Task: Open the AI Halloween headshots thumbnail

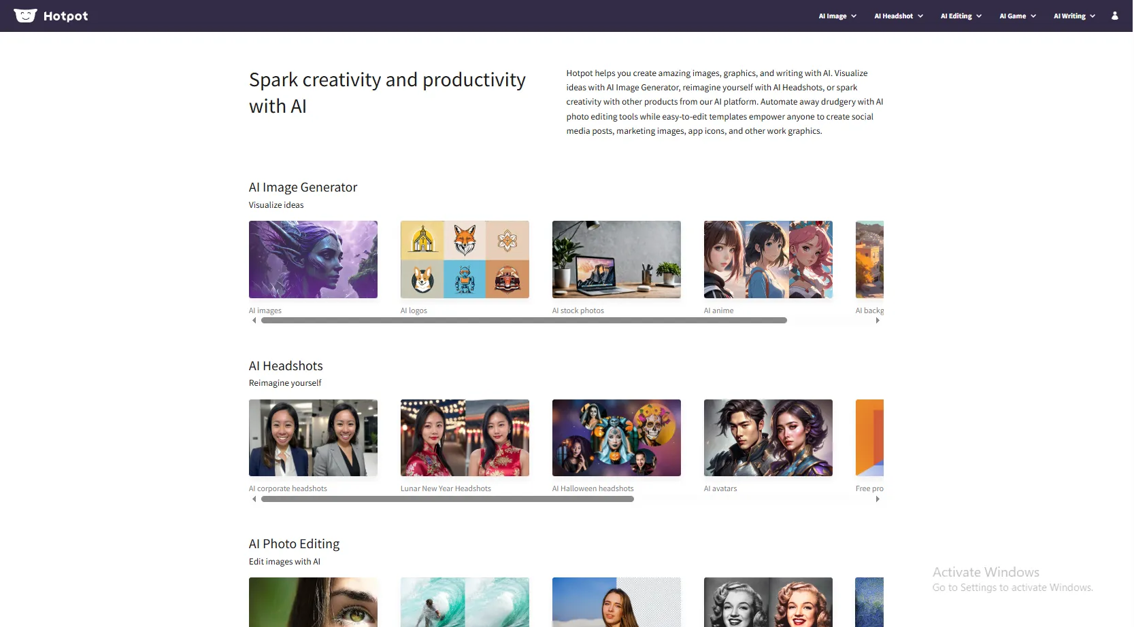Action: 616,437
